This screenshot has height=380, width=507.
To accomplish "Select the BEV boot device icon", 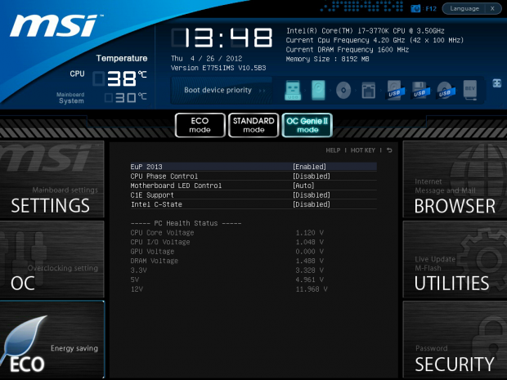I will 470,90.
